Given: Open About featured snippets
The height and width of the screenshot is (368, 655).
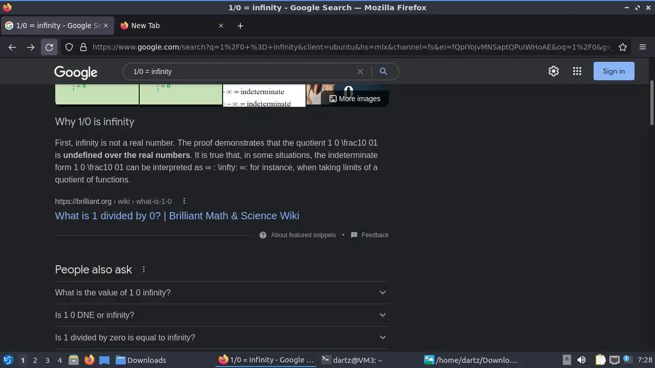Looking at the screenshot, I should (x=298, y=235).
